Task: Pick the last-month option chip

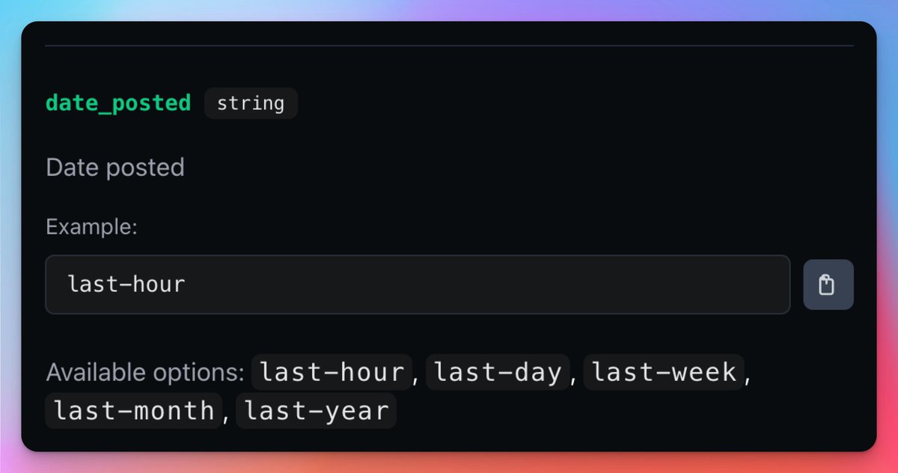Action: tap(134, 410)
